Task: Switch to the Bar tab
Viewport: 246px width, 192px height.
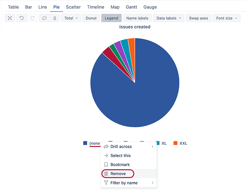Action: 28,7
